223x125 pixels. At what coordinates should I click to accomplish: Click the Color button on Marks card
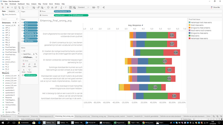[24, 65]
